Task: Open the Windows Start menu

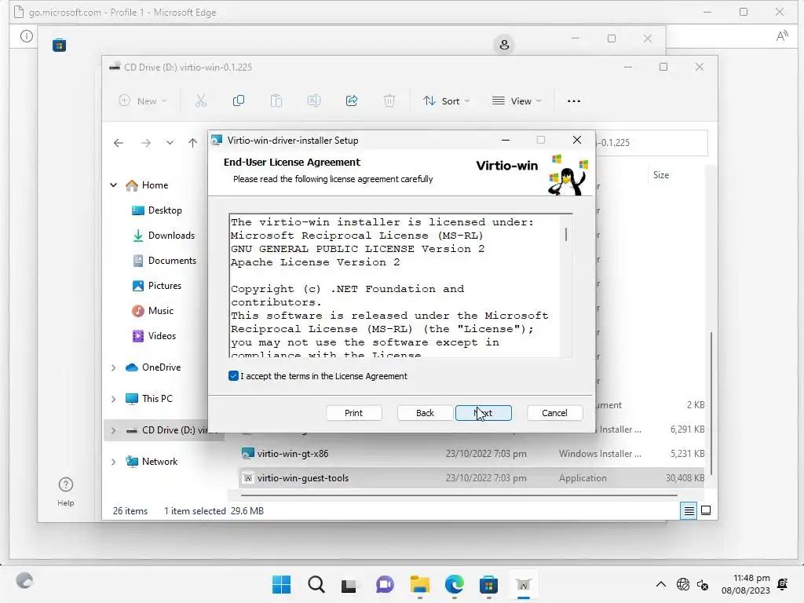Action: click(281, 584)
